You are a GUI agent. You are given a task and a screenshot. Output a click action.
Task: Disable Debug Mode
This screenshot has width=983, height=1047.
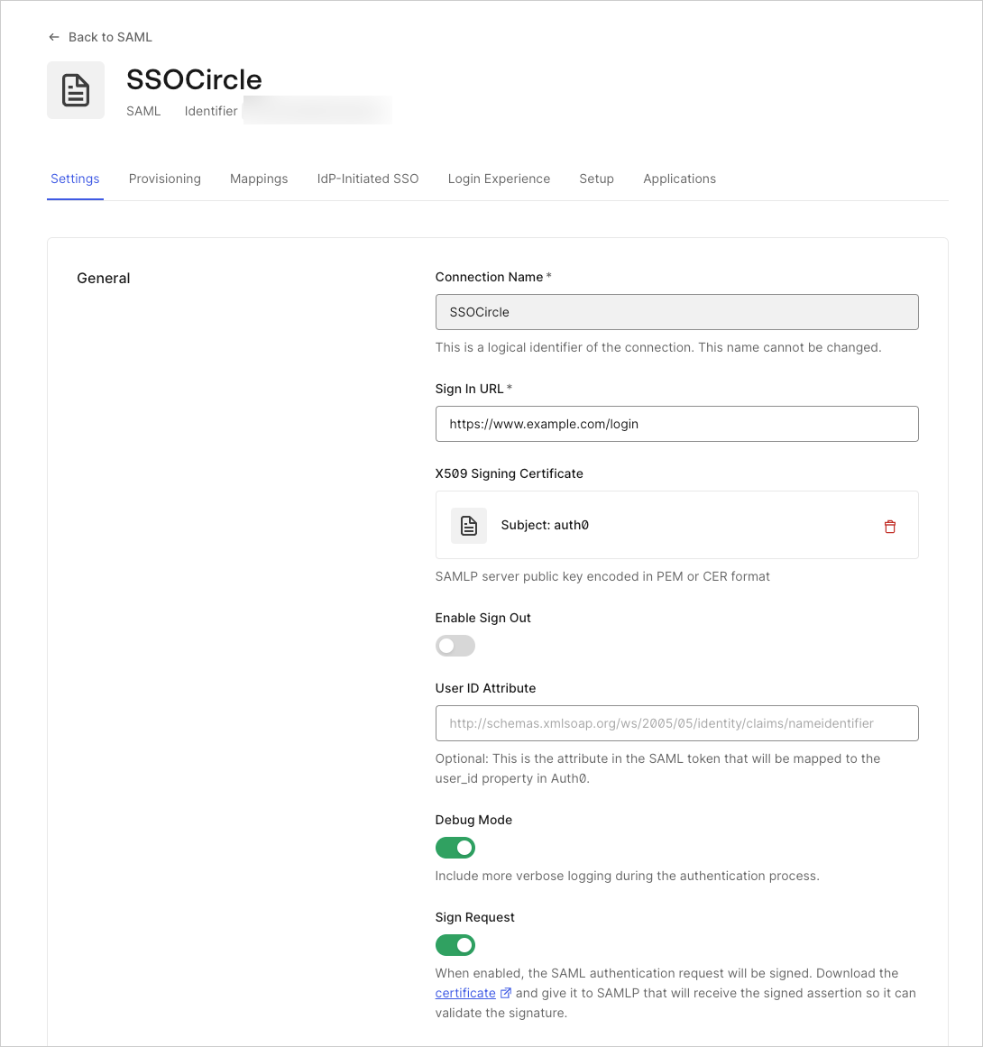click(455, 848)
